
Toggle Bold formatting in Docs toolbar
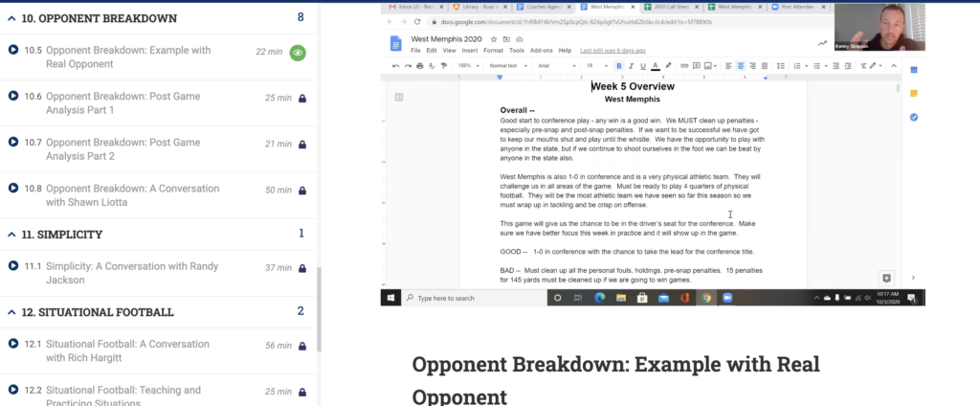618,65
